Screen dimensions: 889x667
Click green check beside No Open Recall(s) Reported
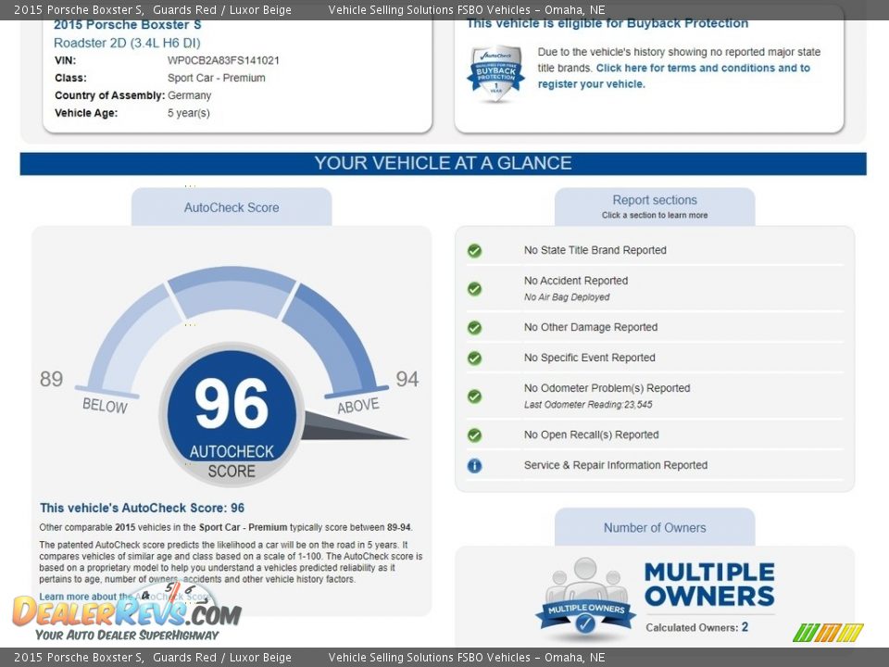pos(474,435)
